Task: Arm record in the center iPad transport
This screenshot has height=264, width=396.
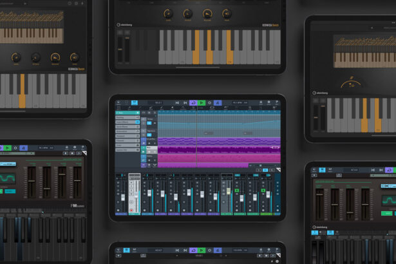Action: pos(209,103)
